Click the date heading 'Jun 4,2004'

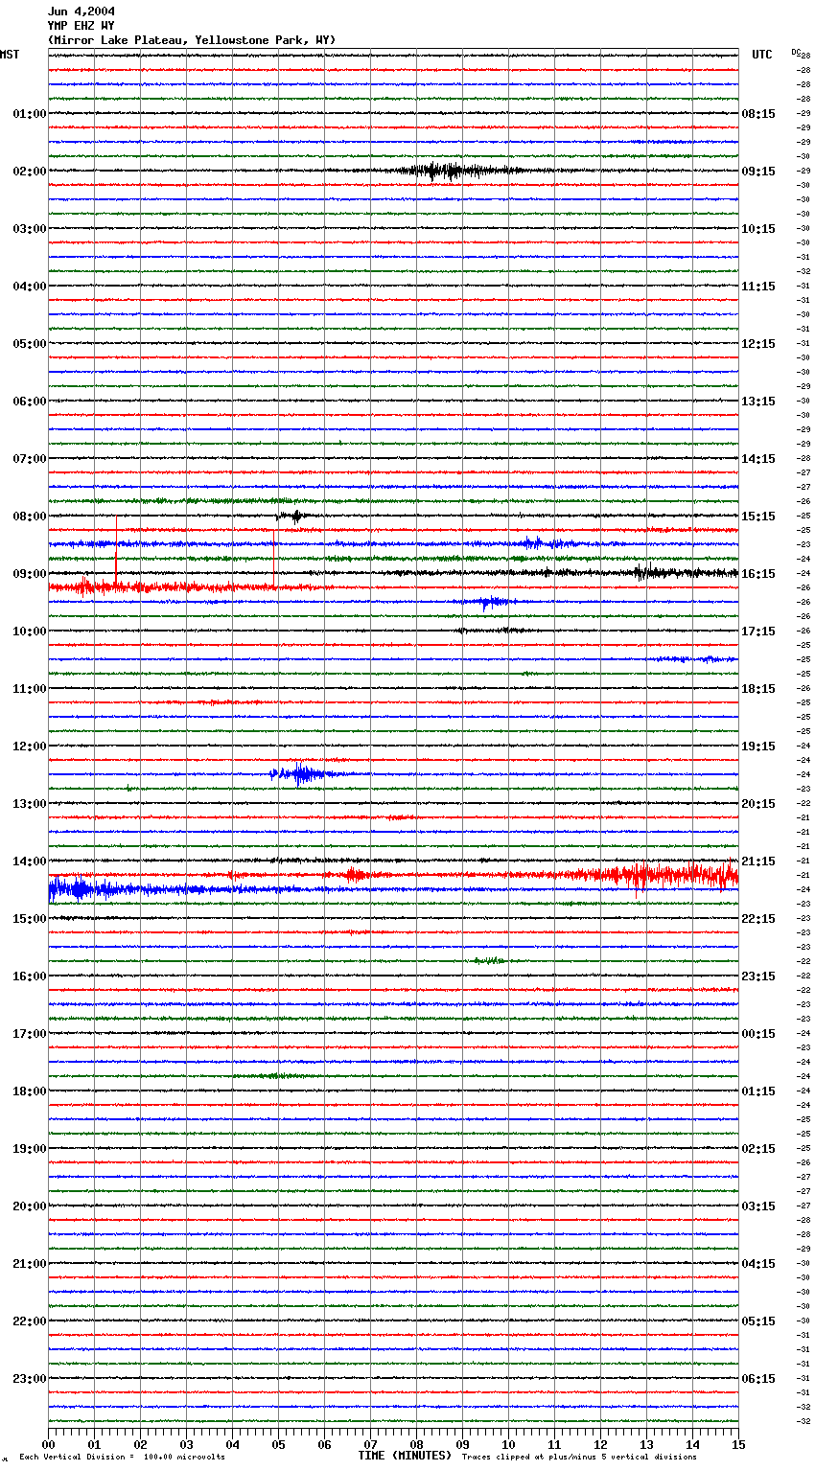pos(81,11)
